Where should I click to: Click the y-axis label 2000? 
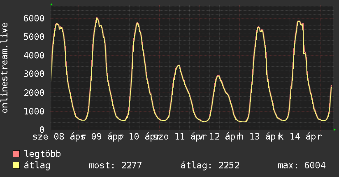(34, 93)
